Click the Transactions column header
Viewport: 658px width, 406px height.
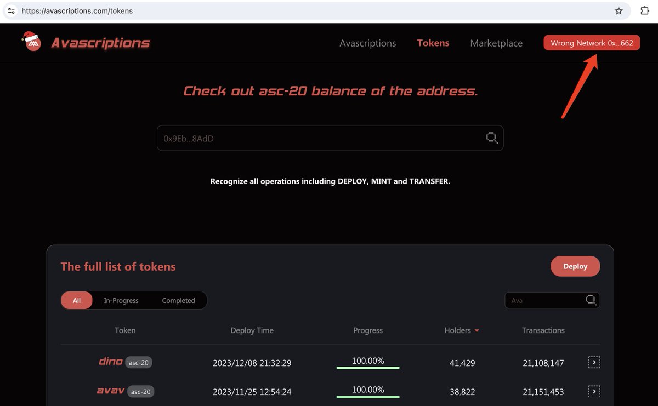click(543, 330)
